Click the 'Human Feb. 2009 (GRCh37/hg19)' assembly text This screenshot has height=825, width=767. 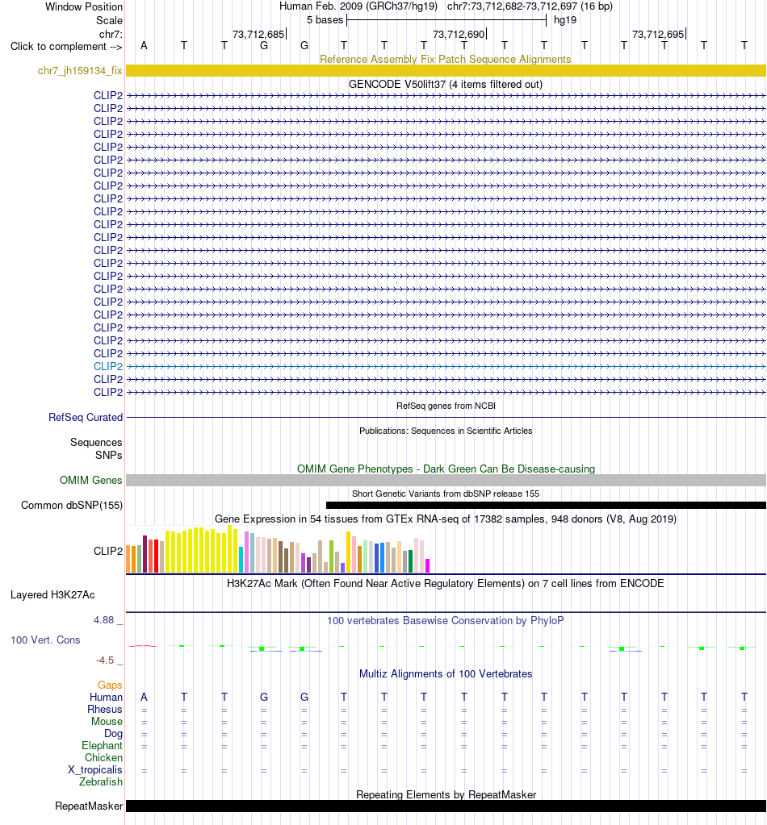[x=358, y=6]
